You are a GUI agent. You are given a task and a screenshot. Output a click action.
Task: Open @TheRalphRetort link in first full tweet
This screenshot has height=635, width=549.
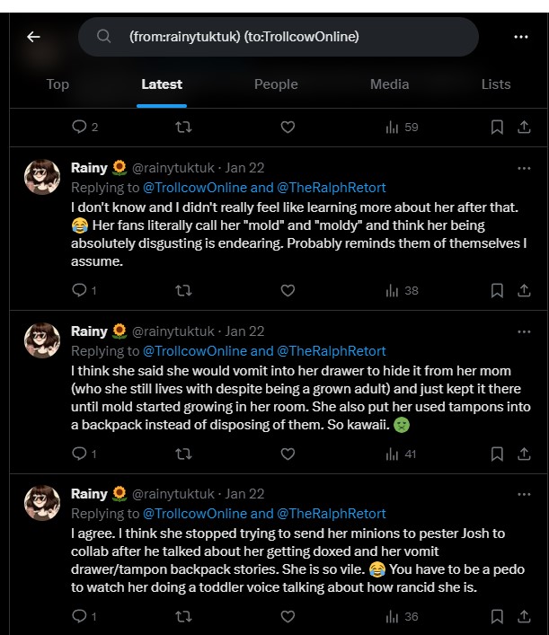331,188
